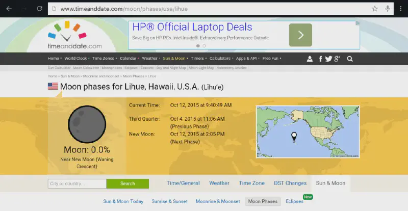Reload the page with the refresh icon
Viewport: 408px width, 211px height.
click(39, 9)
